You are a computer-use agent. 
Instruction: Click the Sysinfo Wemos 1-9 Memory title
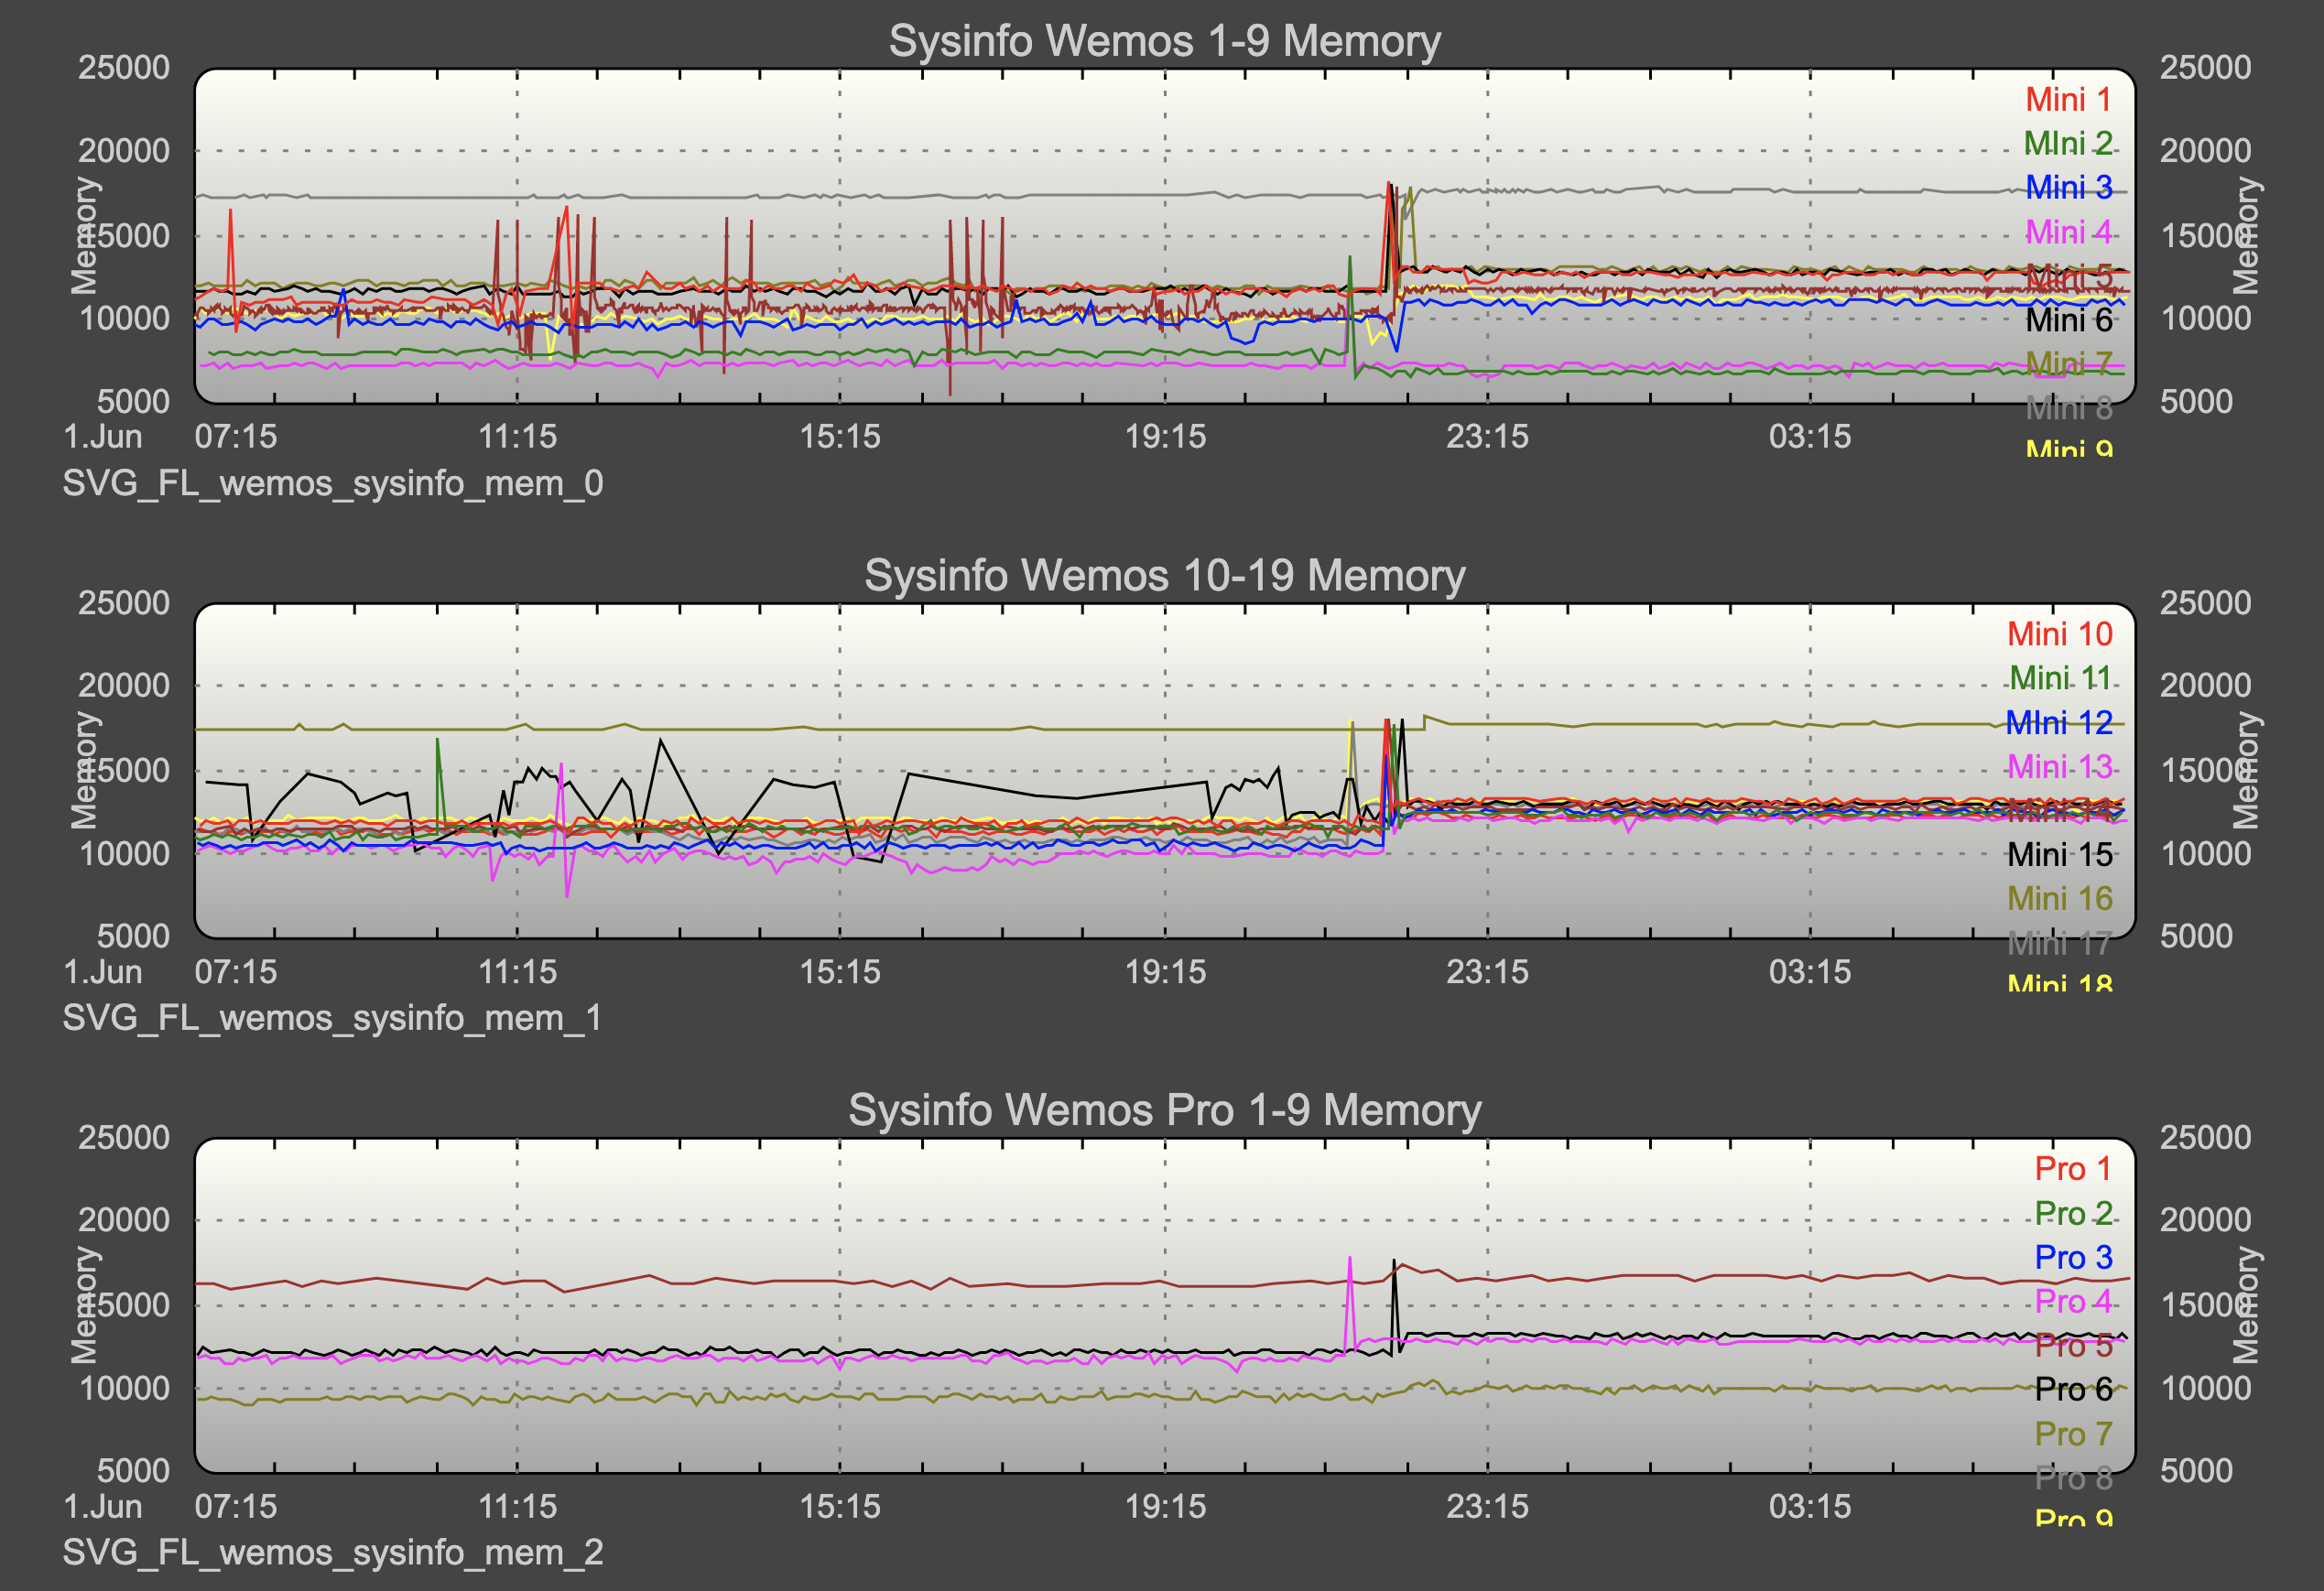(1164, 42)
